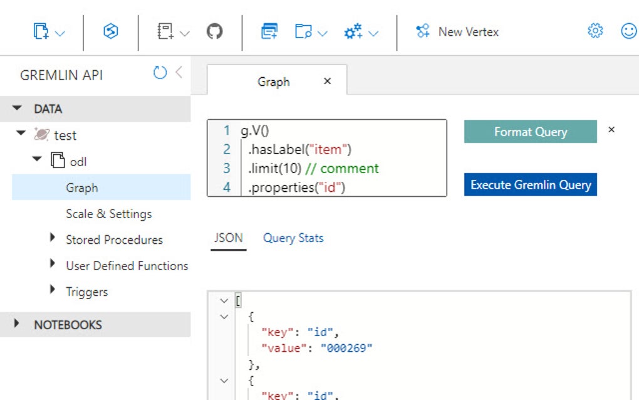Send feedback via the smiley icon
The height and width of the screenshot is (400, 639).
[628, 31]
